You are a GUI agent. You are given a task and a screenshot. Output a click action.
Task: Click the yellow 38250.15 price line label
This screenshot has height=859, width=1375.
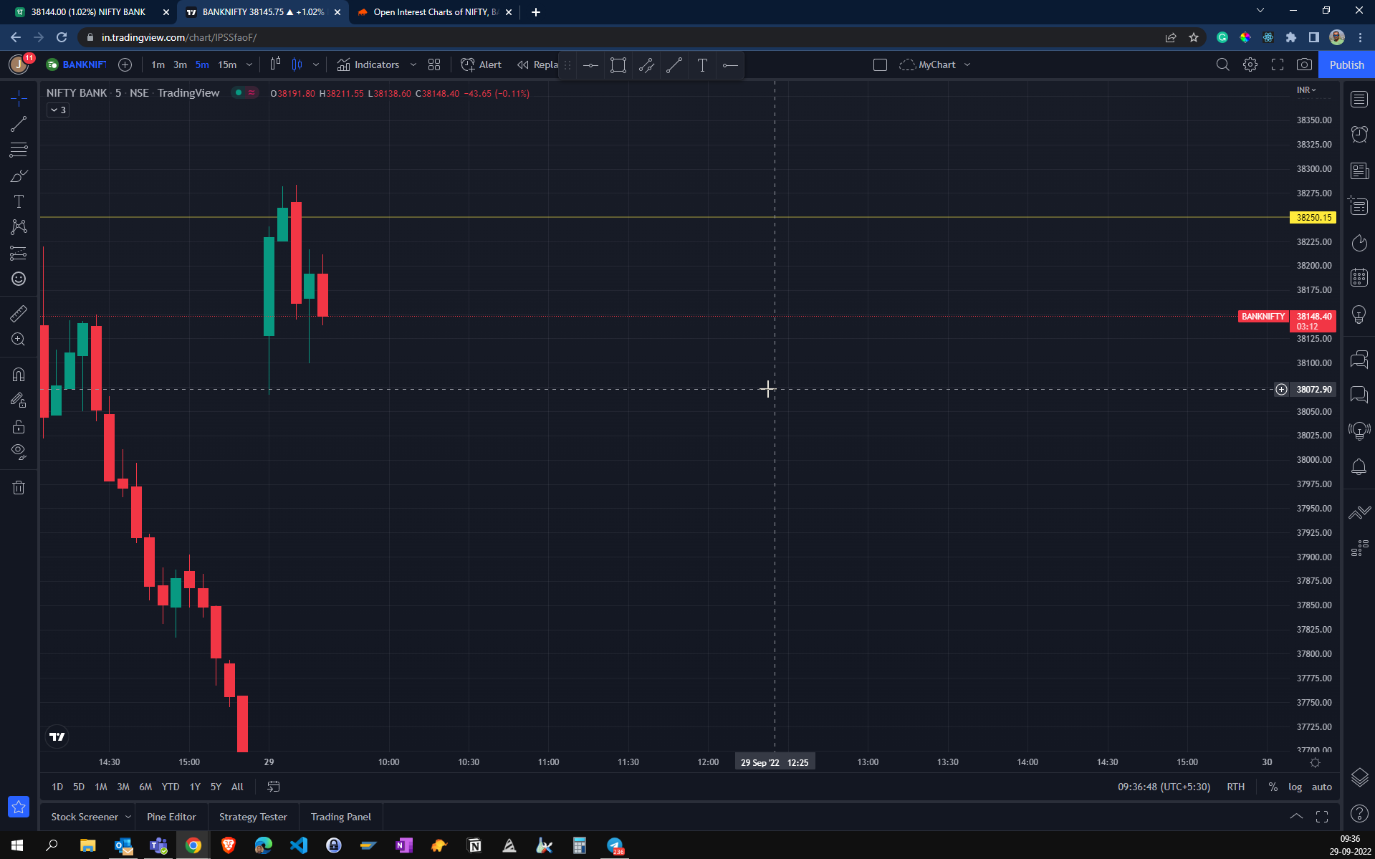pos(1313,217)
